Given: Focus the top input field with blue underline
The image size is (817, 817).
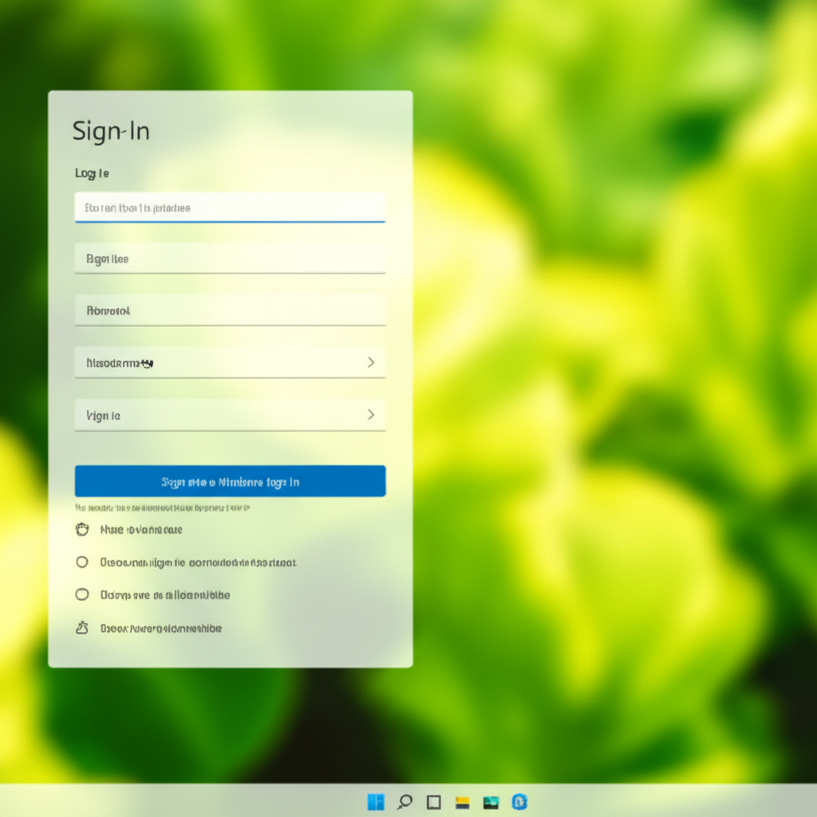Looking at the screenshot, I should point(230,207).
